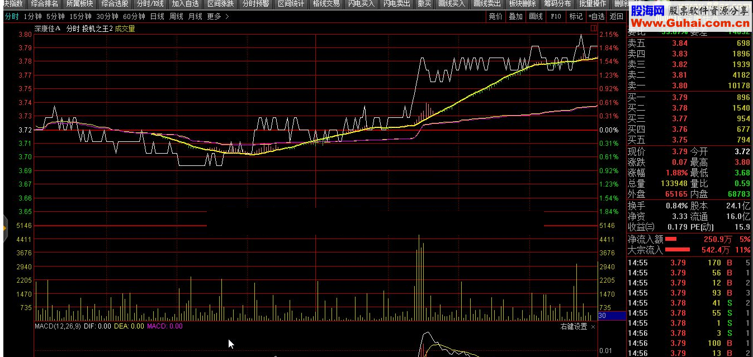Viewport: 753px width, 357px height.
Task: Click the 总量 133948 value
Action: click(673, 184)
